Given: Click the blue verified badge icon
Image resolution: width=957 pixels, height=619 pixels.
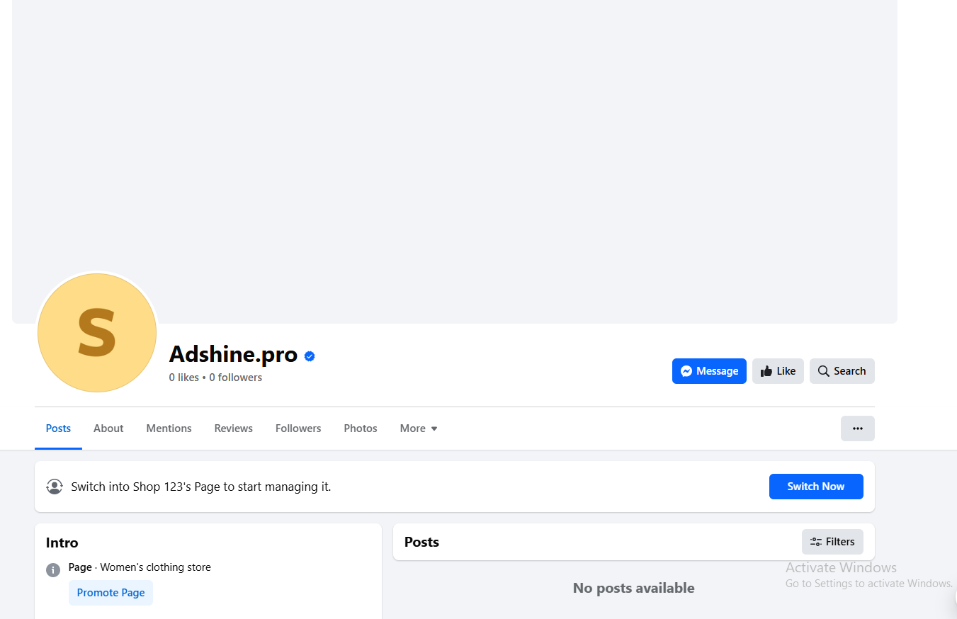Looking at the screenshot, I should (310, 356).
